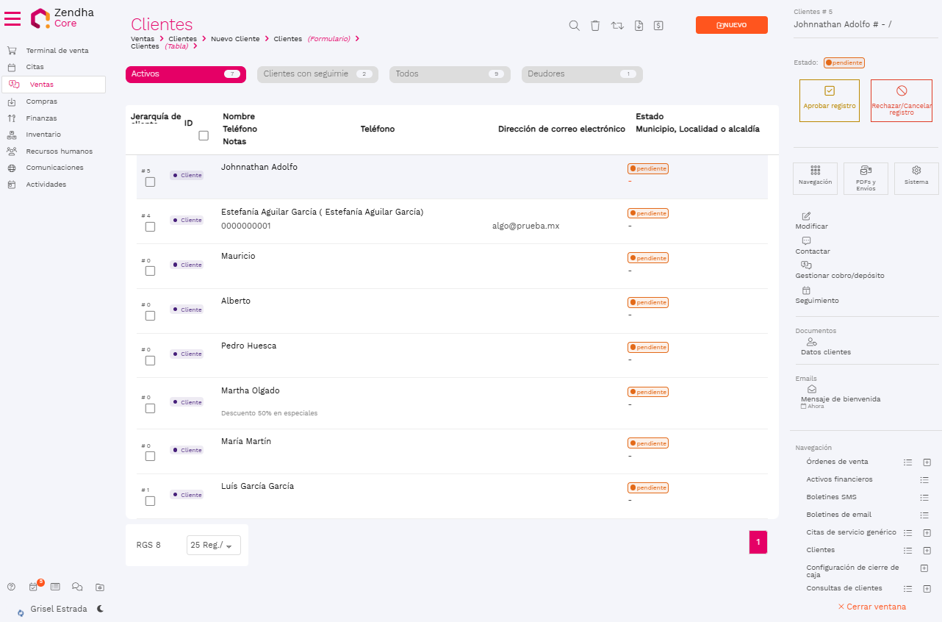This screenshot has width=942, height=622.
Task: Click the trash delete icon
Action: click(x=595, y=26)
